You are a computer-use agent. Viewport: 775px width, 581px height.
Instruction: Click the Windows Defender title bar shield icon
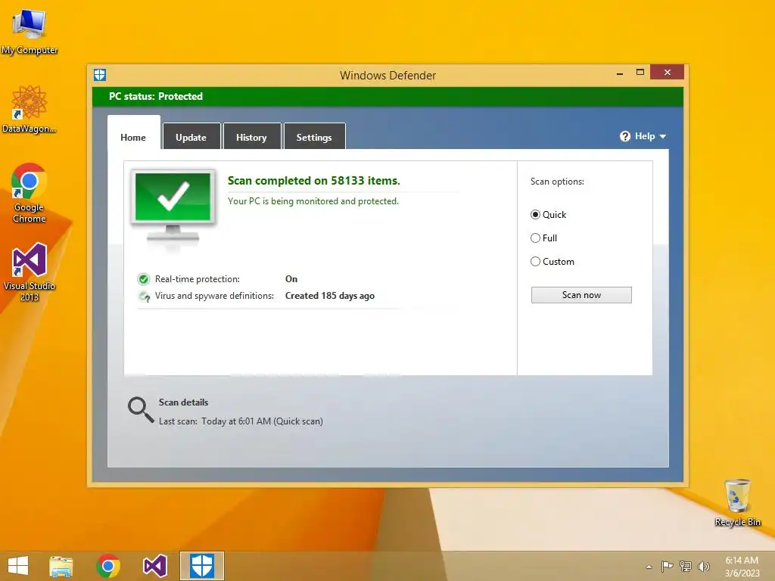coord(100,75)
